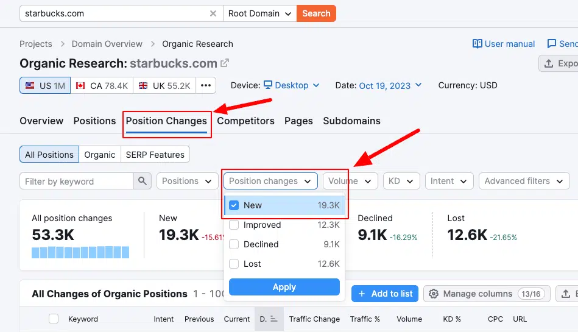
Task: Click the Filter by keyword field
Action: 77,181
